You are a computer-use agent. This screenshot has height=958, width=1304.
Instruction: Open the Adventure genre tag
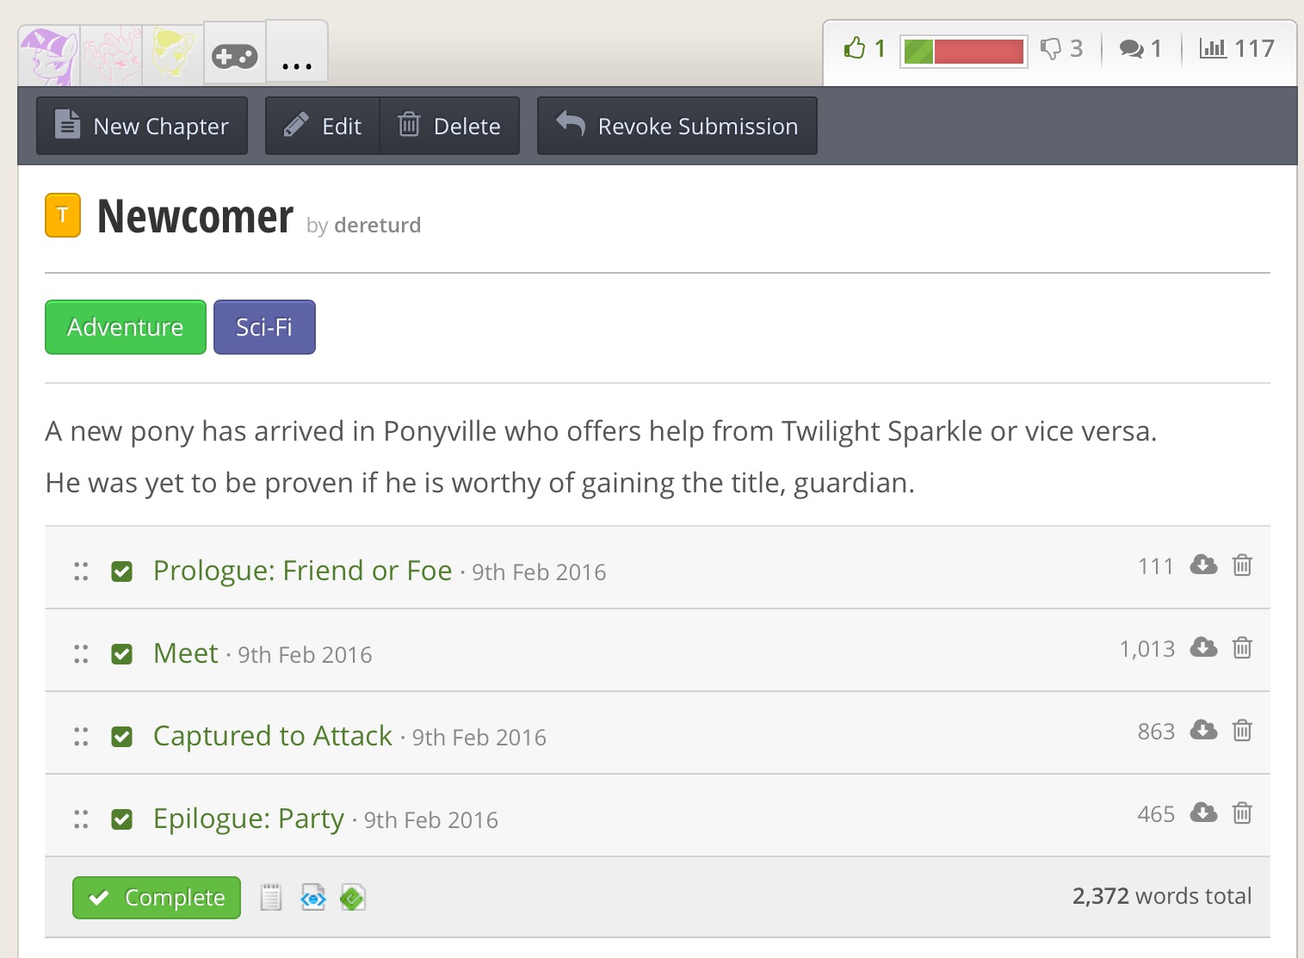pos(126,327)
